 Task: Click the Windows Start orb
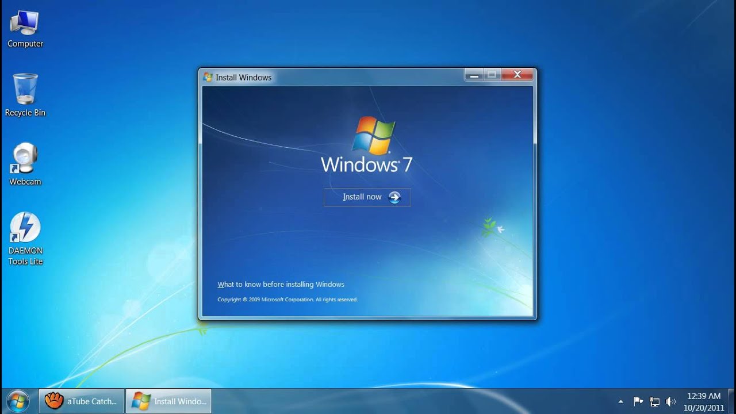(x=18, y=401)
